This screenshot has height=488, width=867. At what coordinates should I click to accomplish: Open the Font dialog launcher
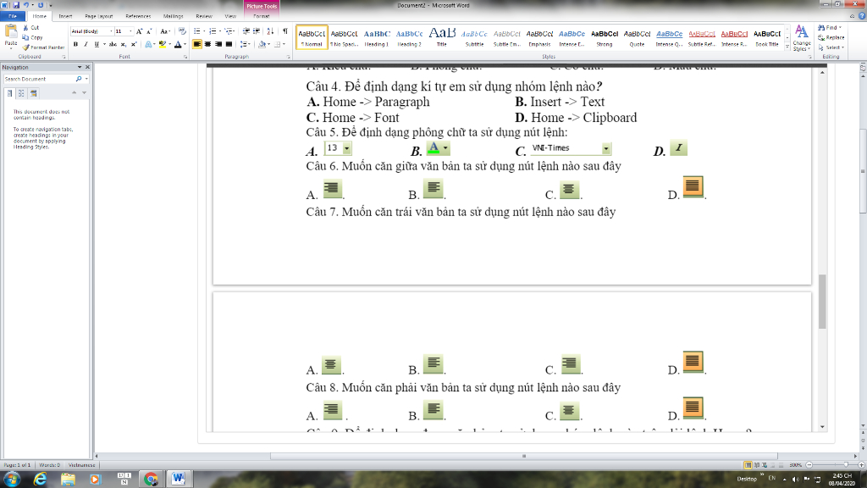(185, 57)
